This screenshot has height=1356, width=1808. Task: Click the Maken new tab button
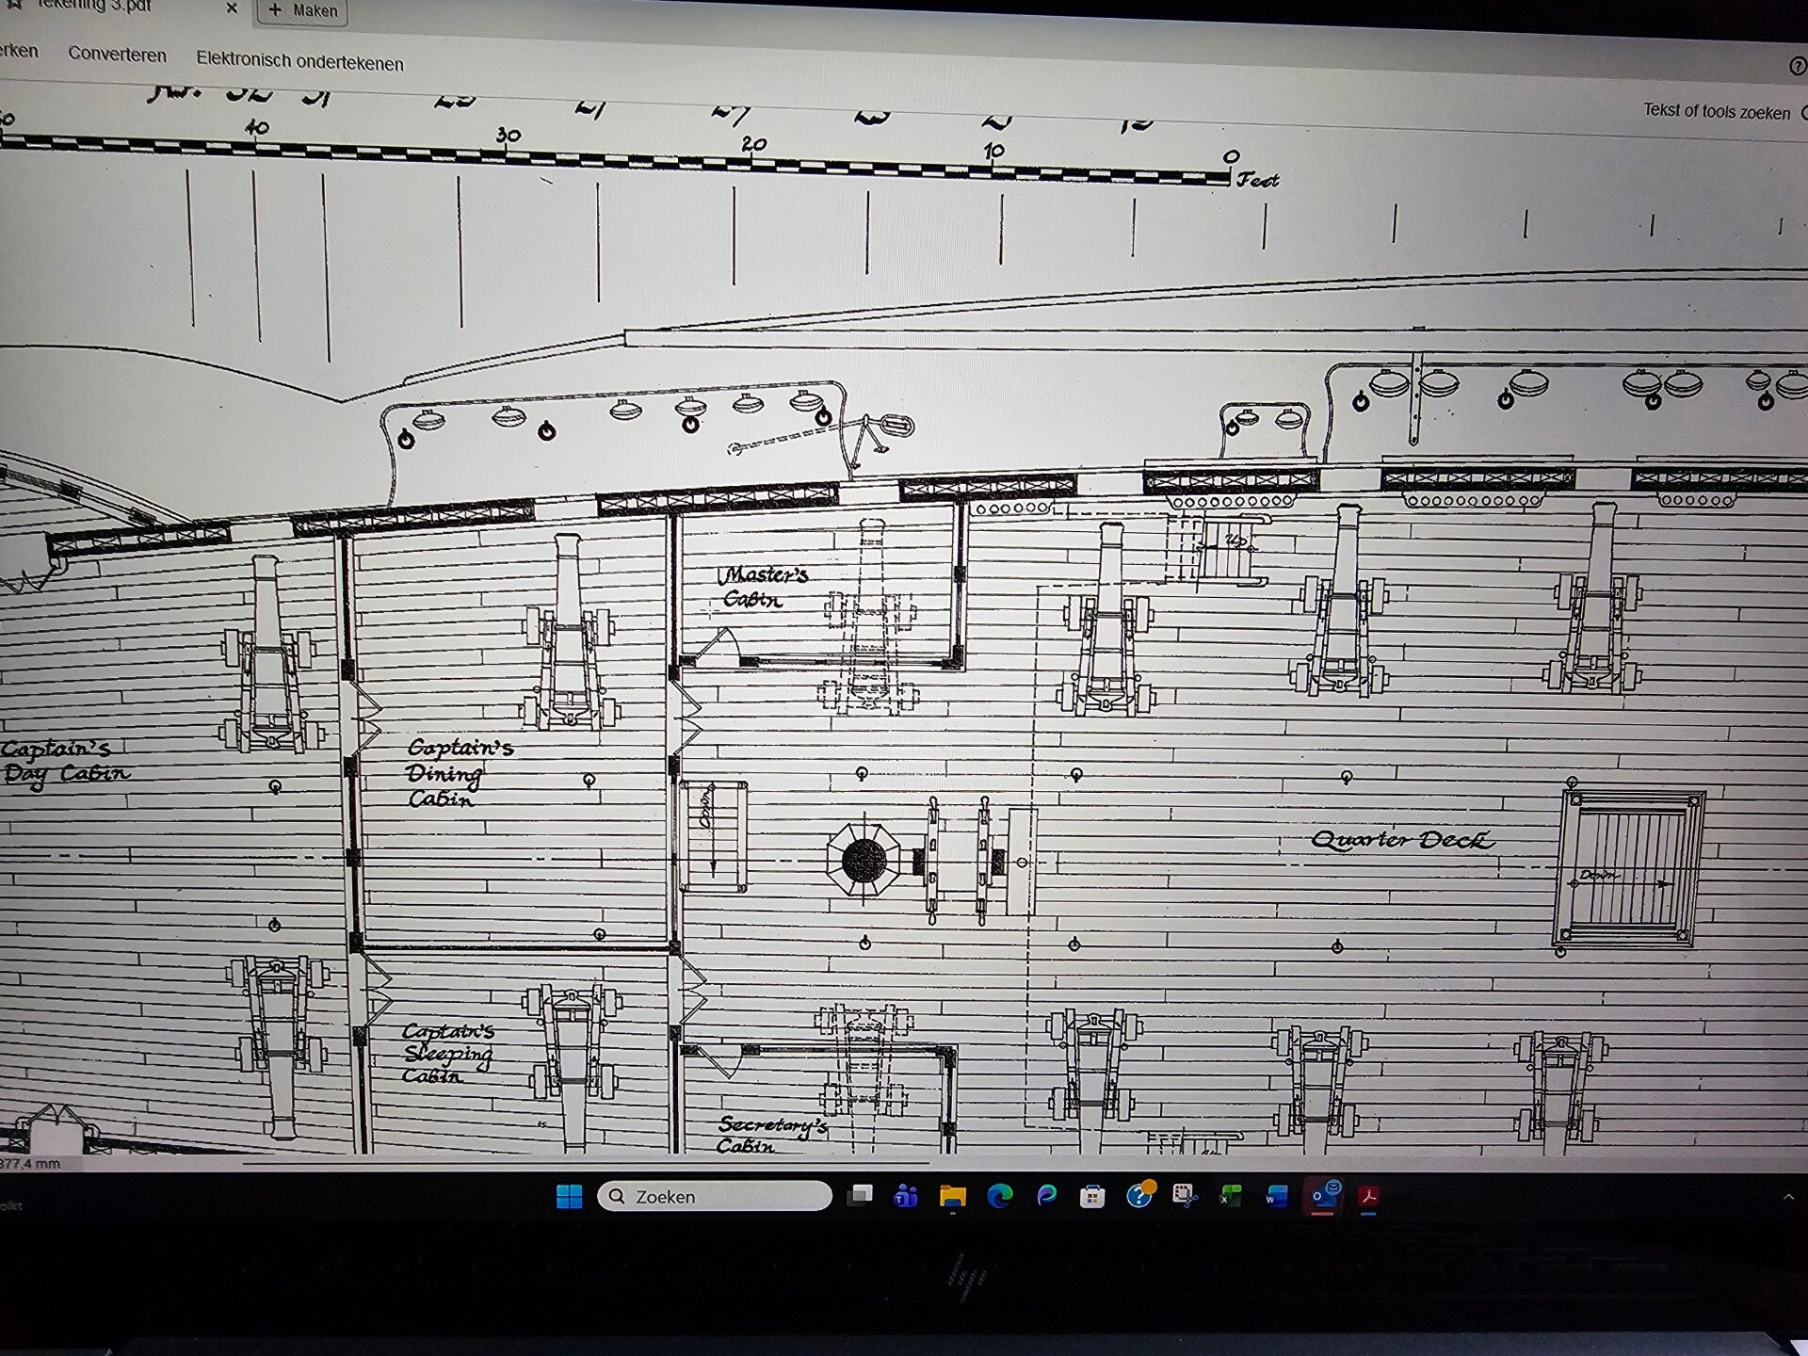(x=303, y=10)
